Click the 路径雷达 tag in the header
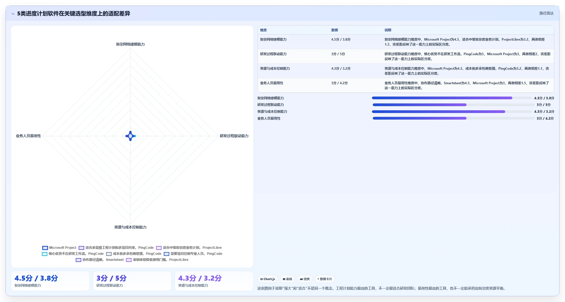Viewport: 565px width, 302px height. pyautogui.click(x=546, y=13)
